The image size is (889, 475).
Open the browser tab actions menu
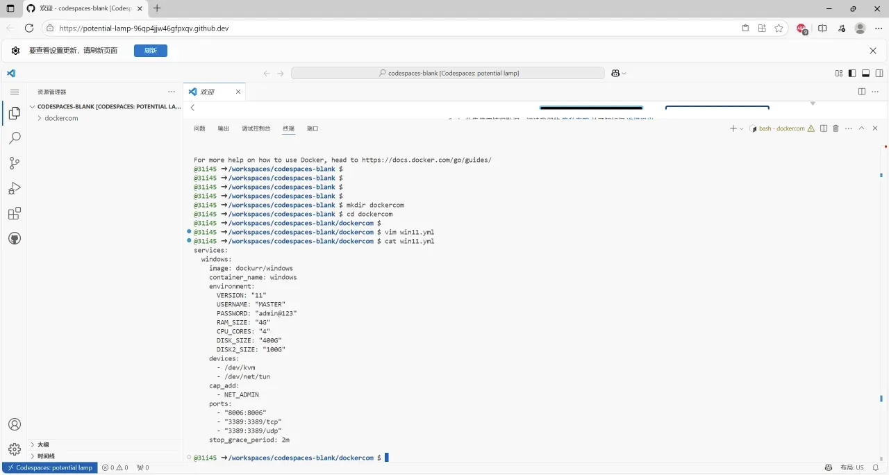tap(10, 8)
